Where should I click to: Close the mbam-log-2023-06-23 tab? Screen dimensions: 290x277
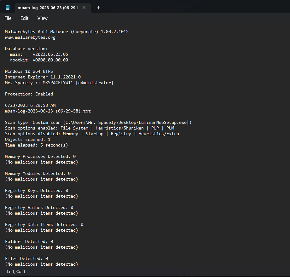84,8
